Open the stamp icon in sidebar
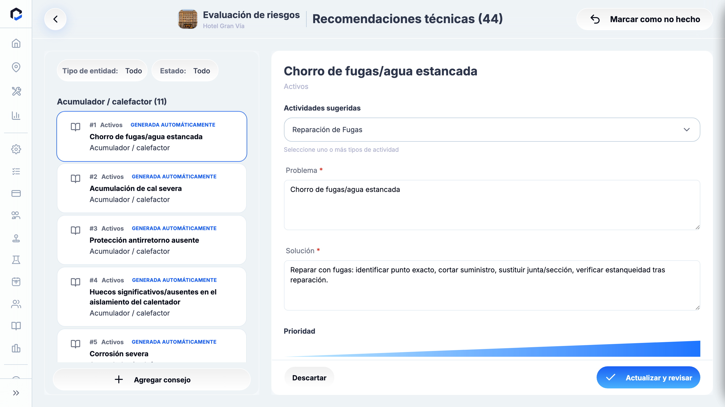 point(16,238)
